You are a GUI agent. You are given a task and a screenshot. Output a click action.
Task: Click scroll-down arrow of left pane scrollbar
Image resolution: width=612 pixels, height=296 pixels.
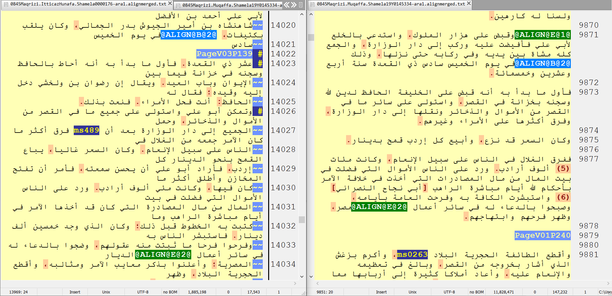(x=302, y=277)
